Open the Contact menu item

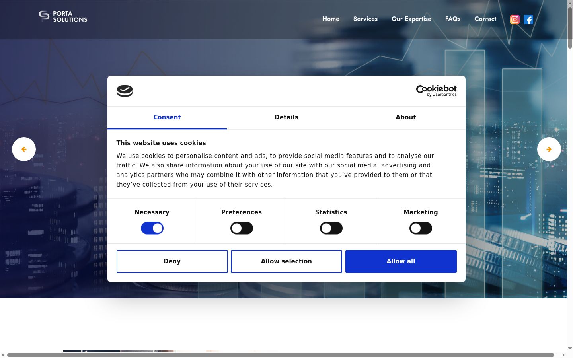pyautogui.click(x=485, y=19)
